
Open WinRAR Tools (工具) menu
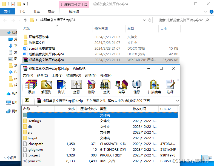click(x=57, y=76)
